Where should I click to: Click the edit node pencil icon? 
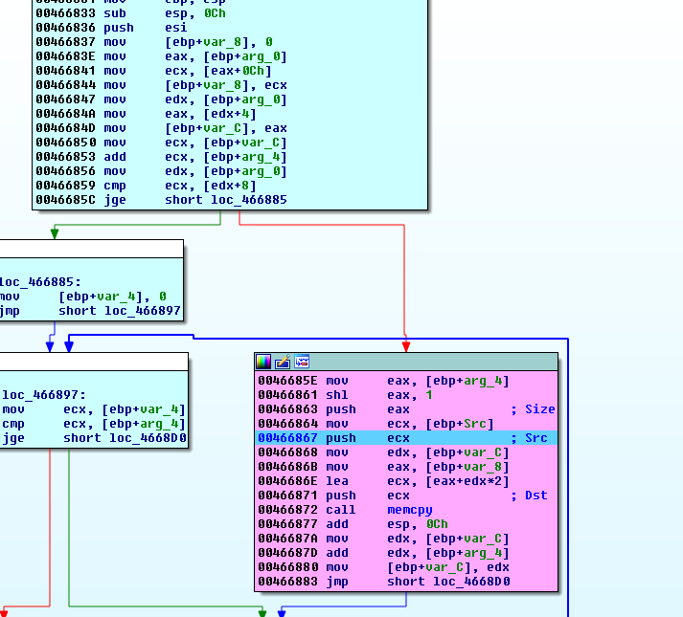(283, 362)
